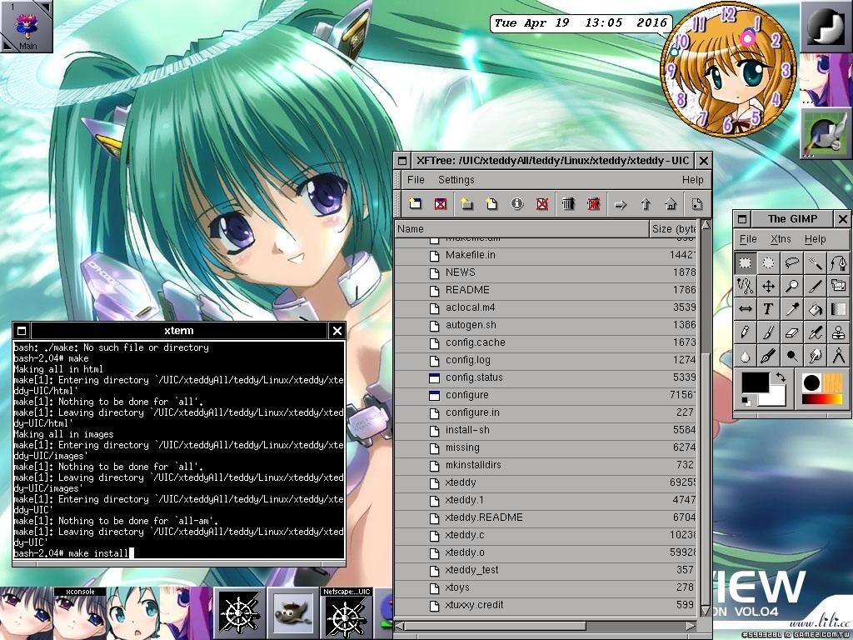Click the GIMP Wilber icon in dock
The image size is (853, 640).
pyautogui.click(x=293, y=614)
